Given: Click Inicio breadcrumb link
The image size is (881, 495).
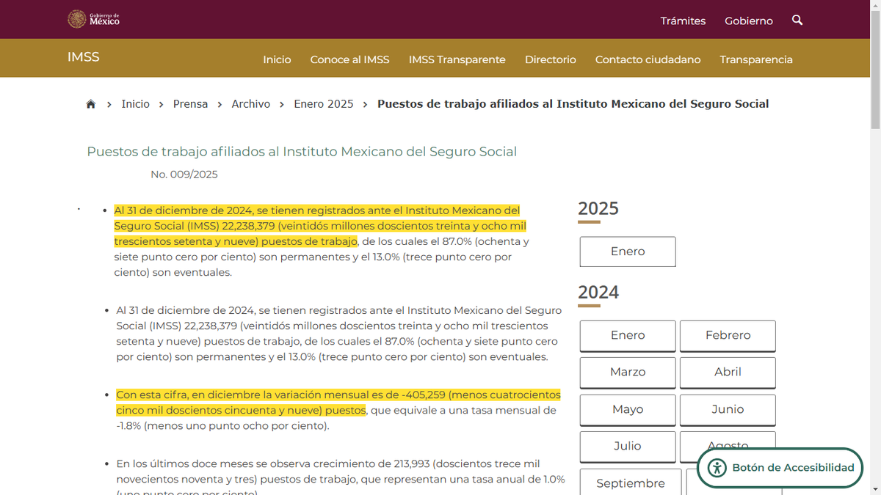Looking at the screenshot, I should [x=136, y=104].
